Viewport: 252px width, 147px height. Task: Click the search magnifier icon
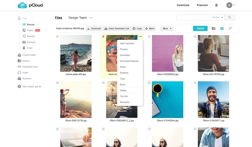pos(230,17)
